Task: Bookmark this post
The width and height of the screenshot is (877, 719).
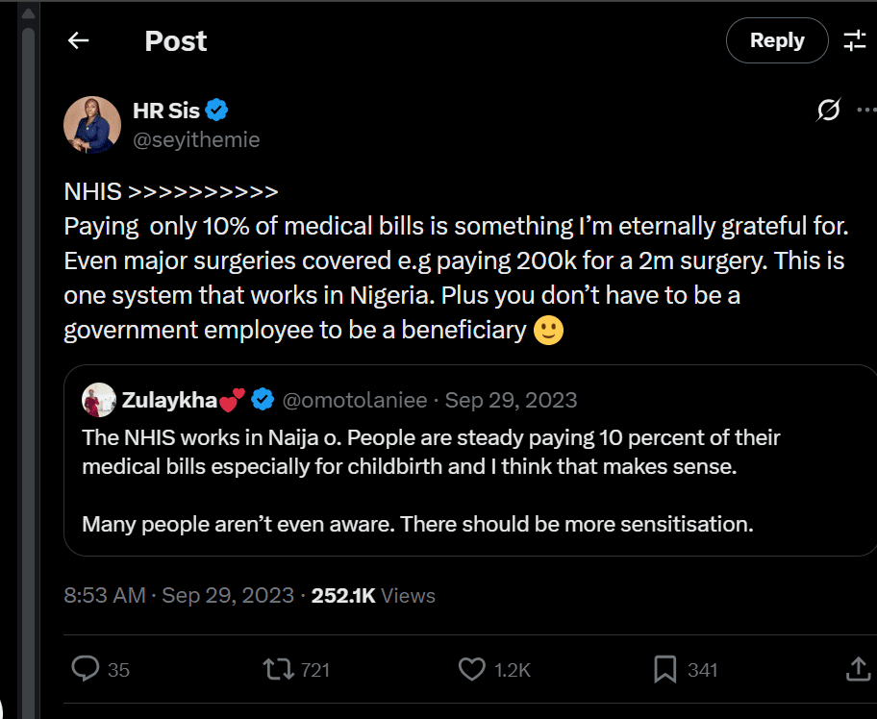Action: [x=664, y=669]
